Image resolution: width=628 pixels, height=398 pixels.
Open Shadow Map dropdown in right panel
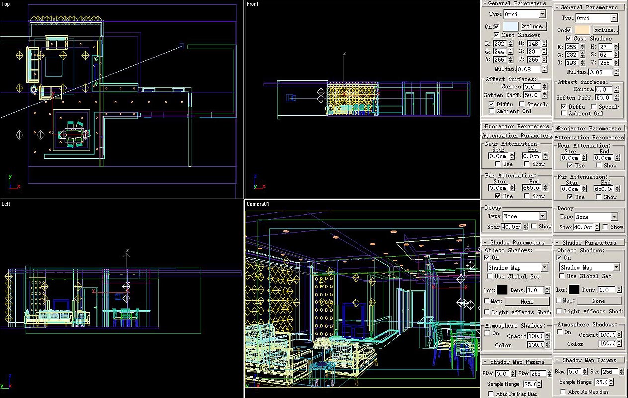pos(590,268)
